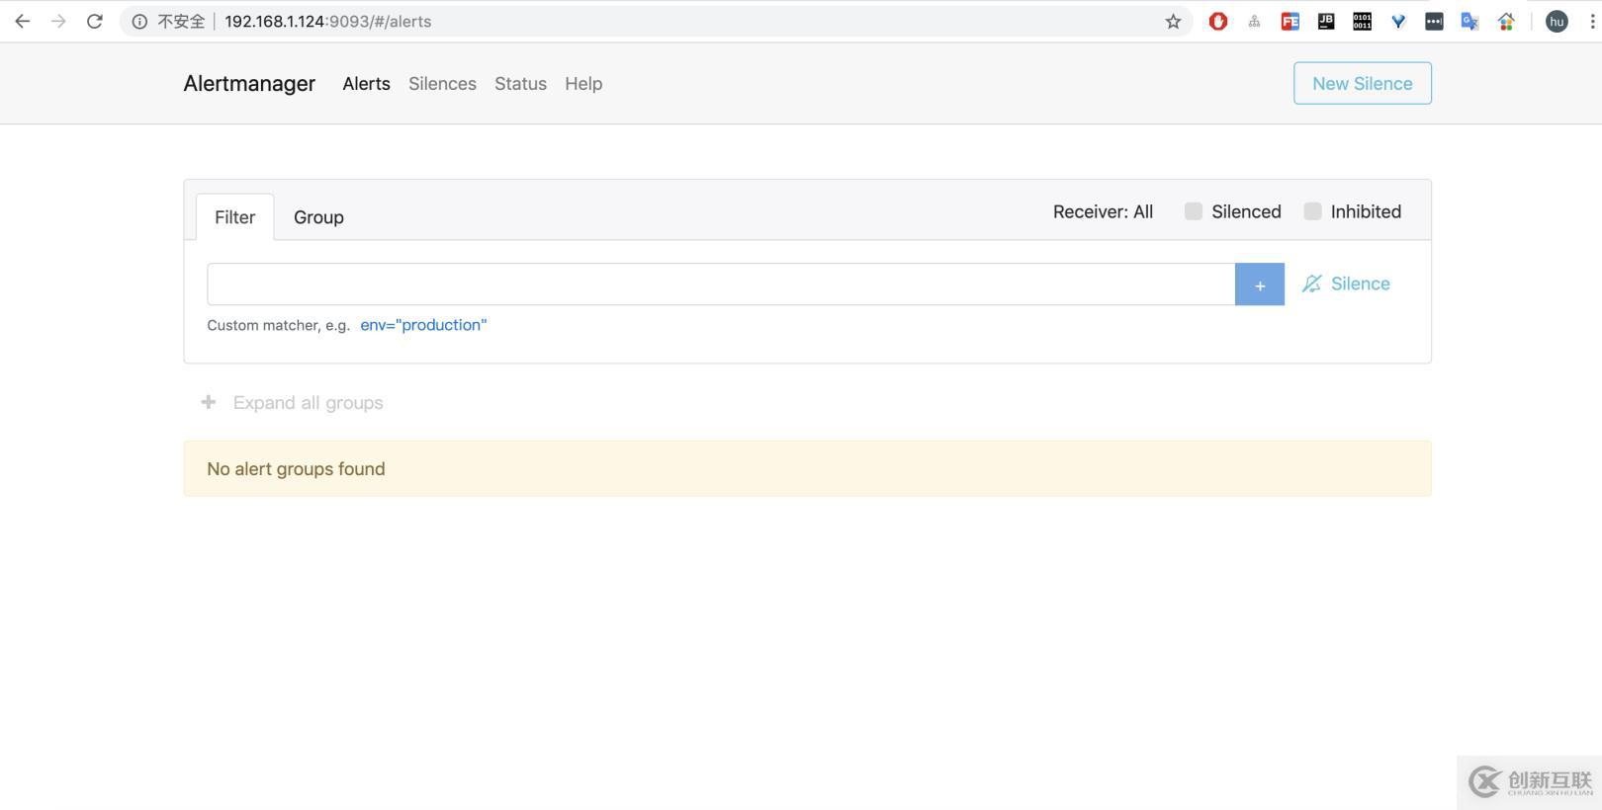
Task: Open the binary 0101 extension
Action: (1362, 21)
